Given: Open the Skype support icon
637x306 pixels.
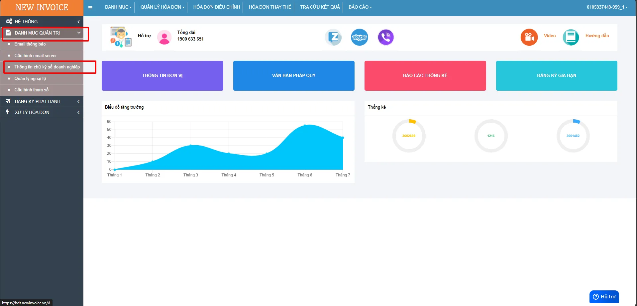Looking at the screenshot, I should (360, 37).
